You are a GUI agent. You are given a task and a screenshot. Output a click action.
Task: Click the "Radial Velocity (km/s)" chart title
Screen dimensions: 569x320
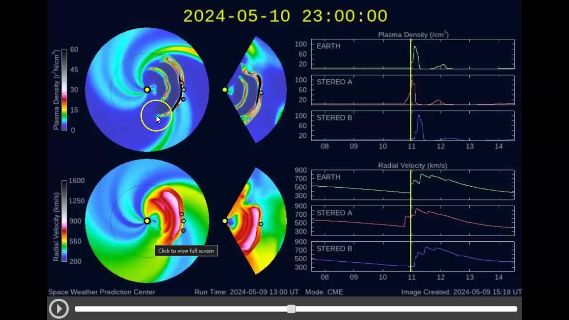[413, 165]
